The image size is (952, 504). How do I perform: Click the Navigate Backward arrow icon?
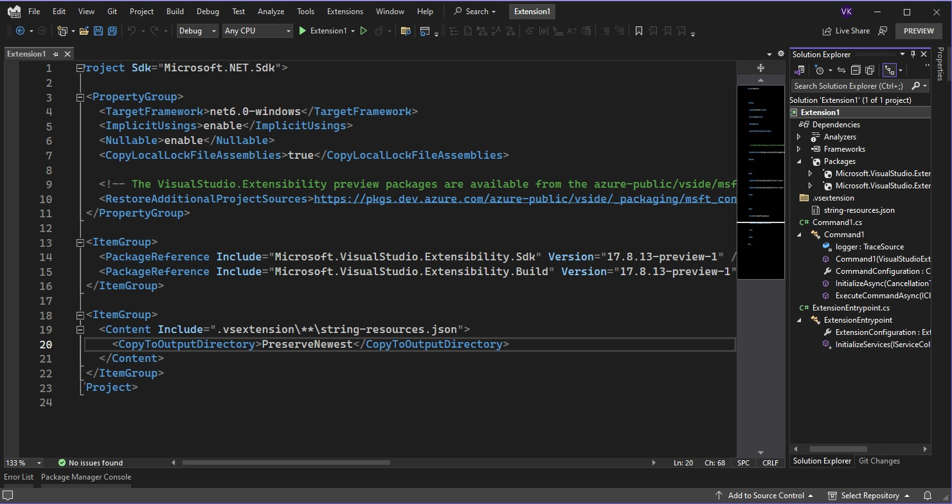[19, 30]
